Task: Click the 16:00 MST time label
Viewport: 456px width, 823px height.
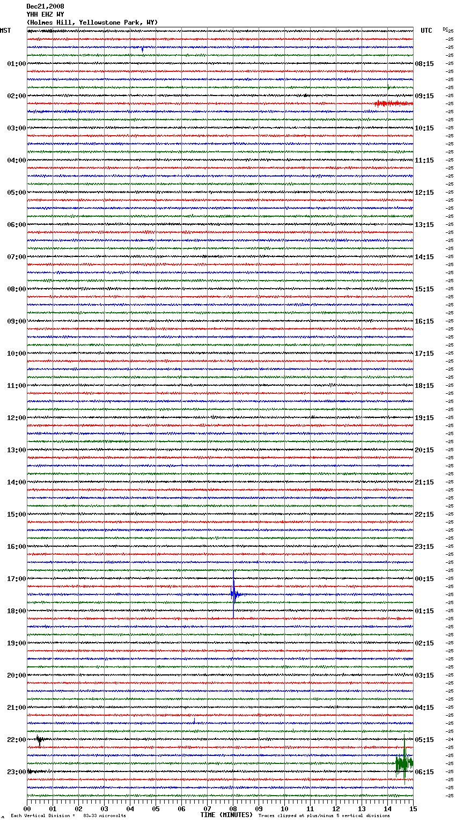Action: tap(17, 547)
